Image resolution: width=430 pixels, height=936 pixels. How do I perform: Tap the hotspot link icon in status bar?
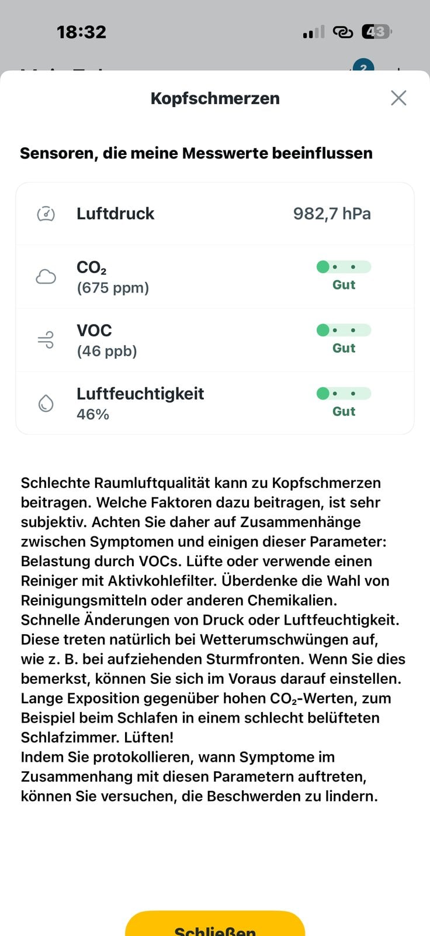342,32
